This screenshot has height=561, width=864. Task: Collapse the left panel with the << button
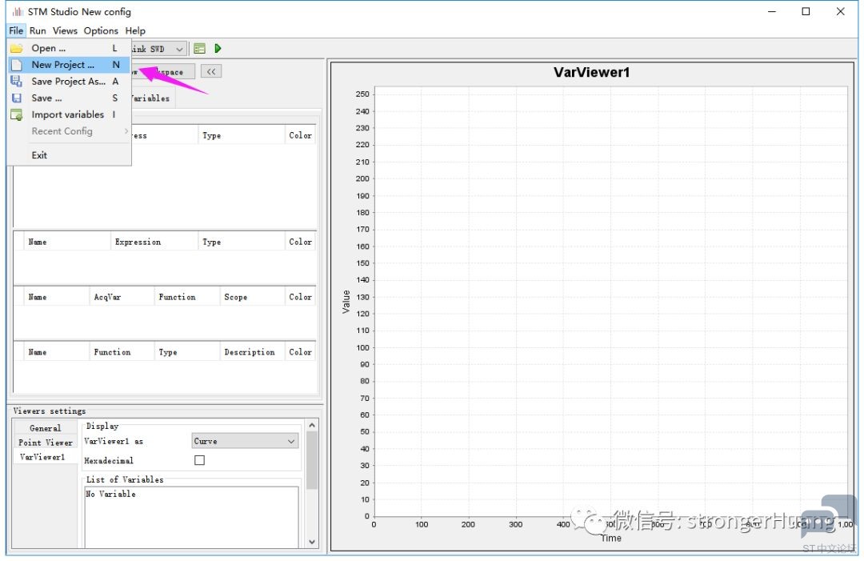click(211, 71)
